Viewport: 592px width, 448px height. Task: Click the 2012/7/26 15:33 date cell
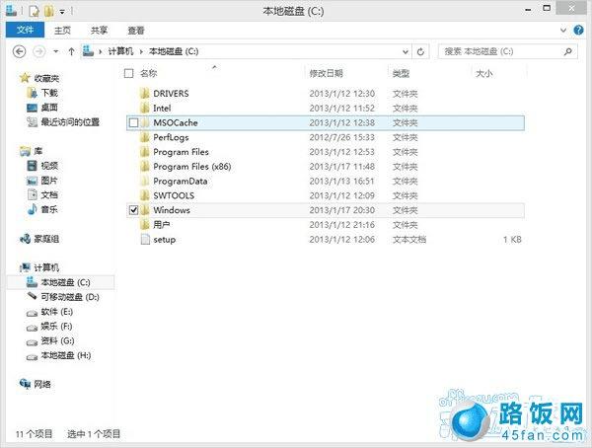click(342, 137)
